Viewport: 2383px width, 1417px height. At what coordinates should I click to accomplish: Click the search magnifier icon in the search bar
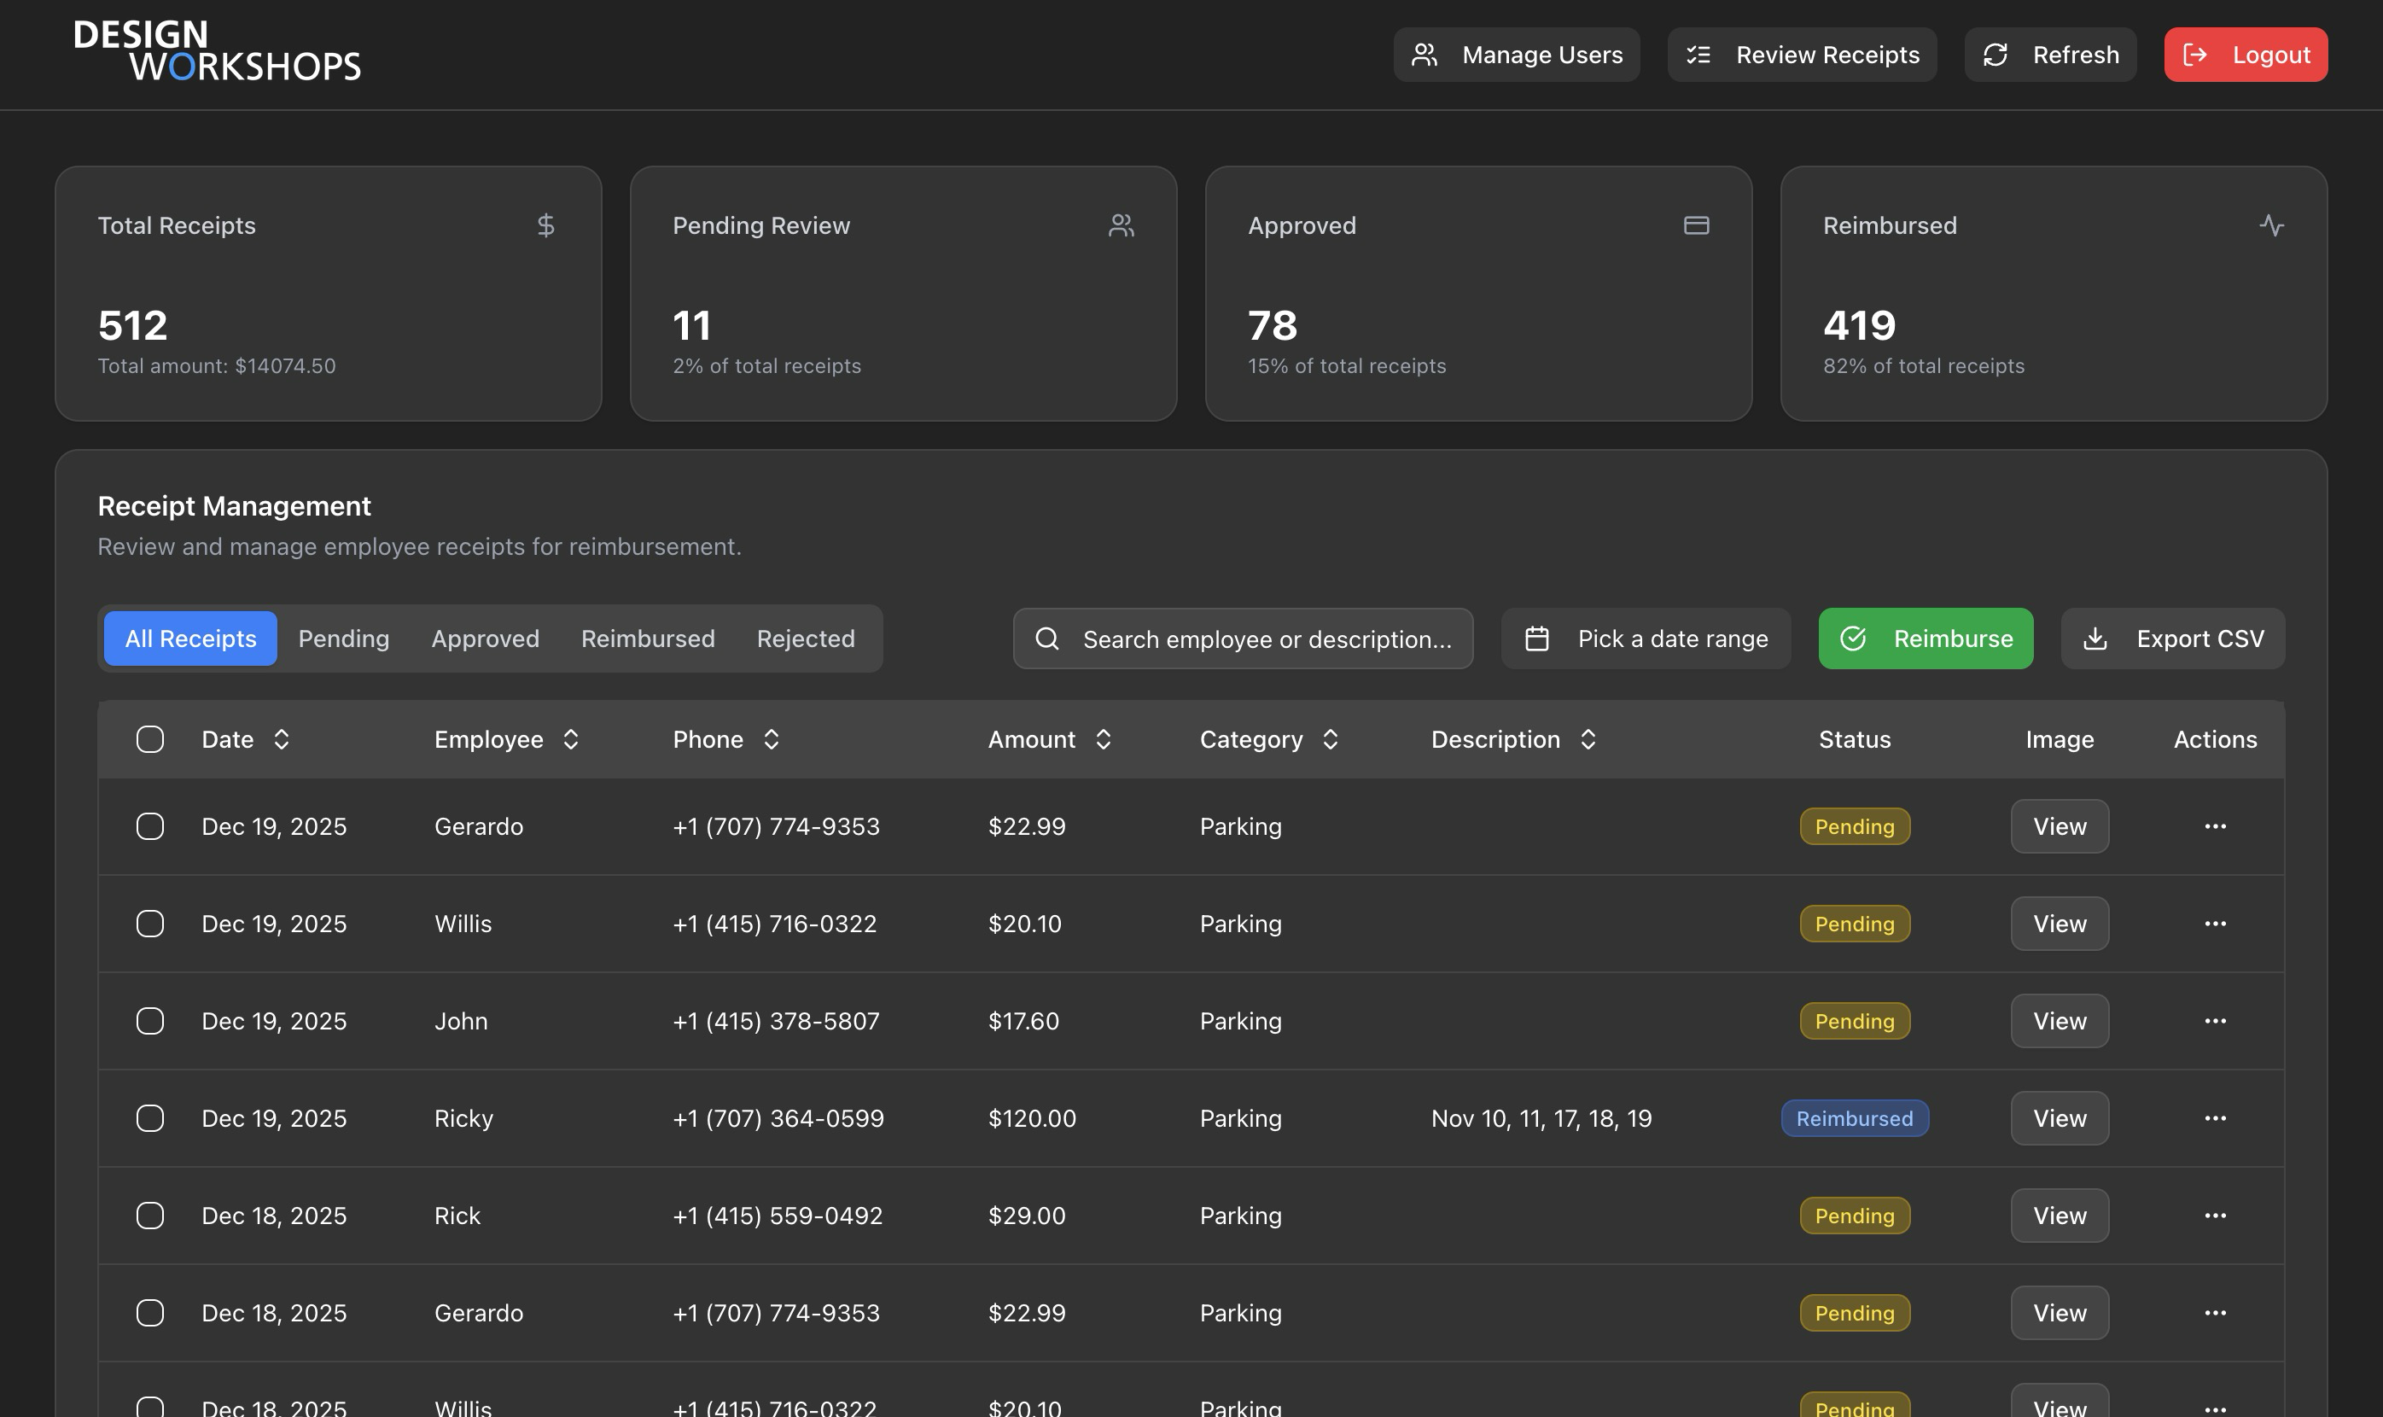point(1047,638)
